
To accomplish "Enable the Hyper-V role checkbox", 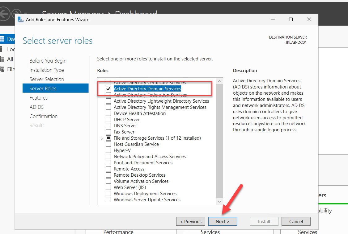I will point(108,150).
